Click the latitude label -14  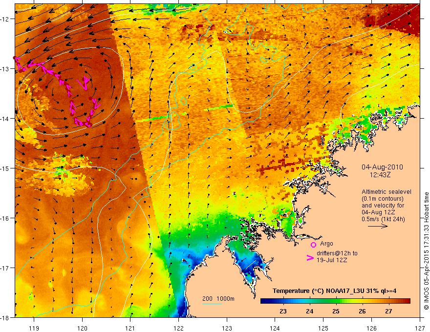click(5, 119)
